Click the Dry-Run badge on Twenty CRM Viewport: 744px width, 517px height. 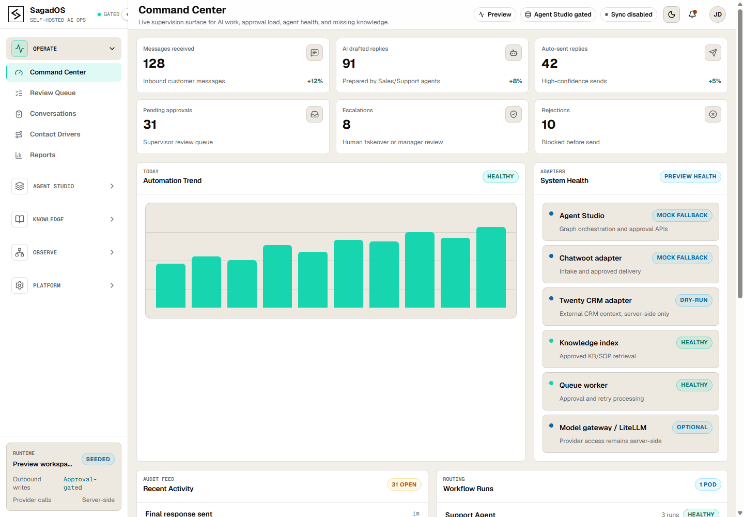click(694, 300)
